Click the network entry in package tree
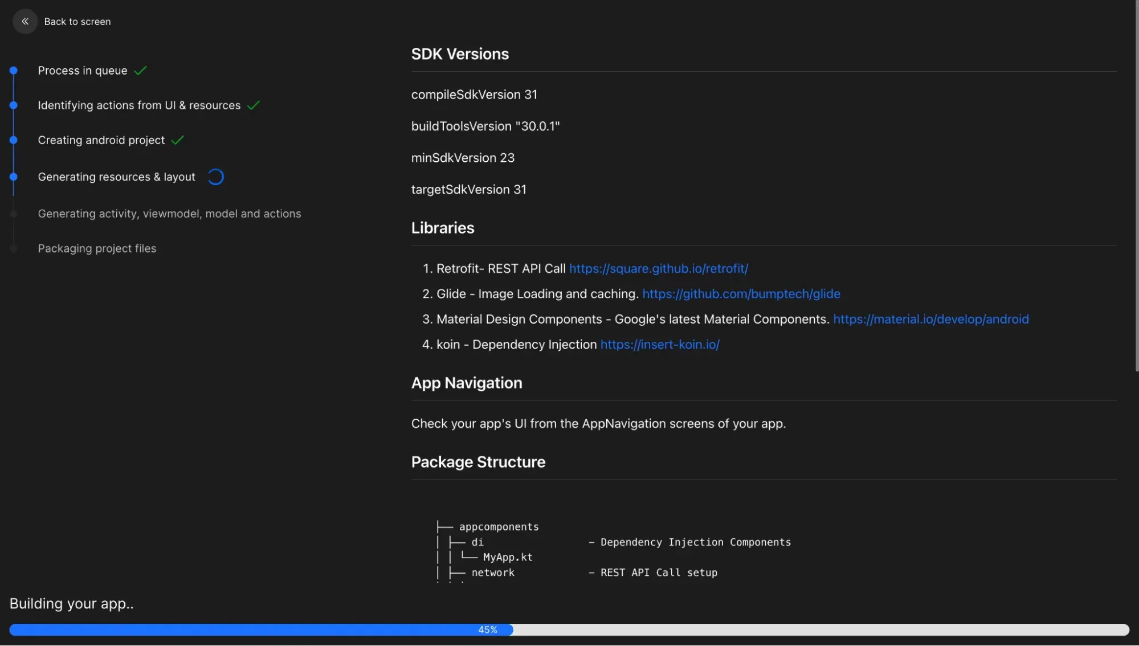Viewport: 1139px width, 646px height. (x=492, y=573)
